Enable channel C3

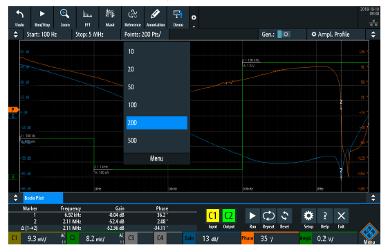[131, 238]
